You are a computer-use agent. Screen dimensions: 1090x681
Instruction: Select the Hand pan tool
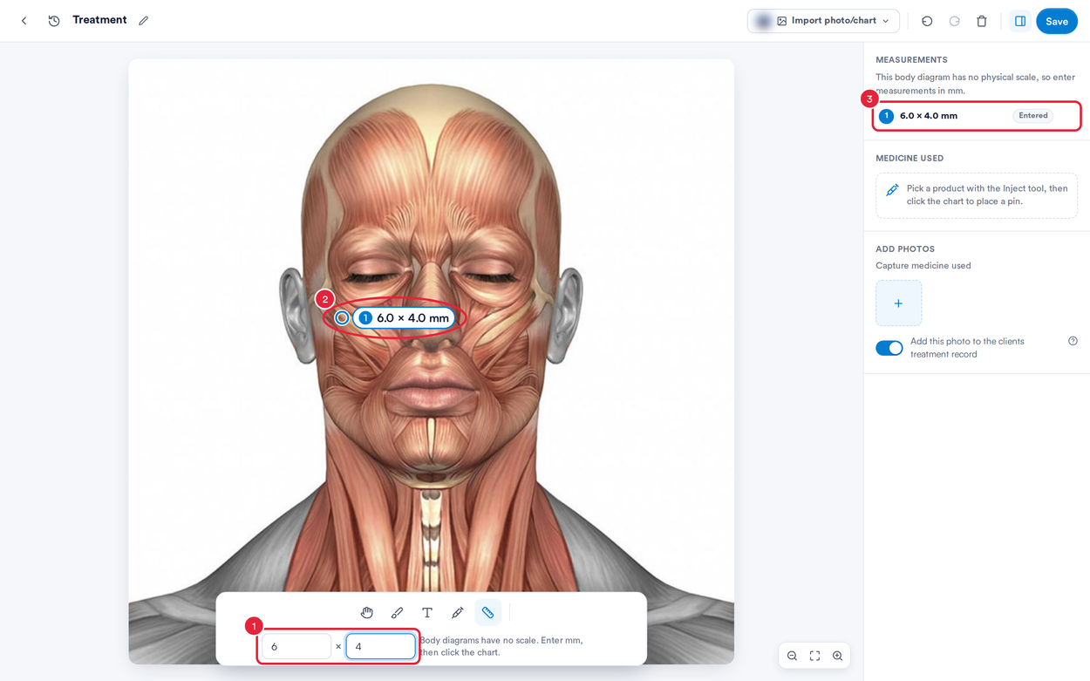[x=367, y=613]
